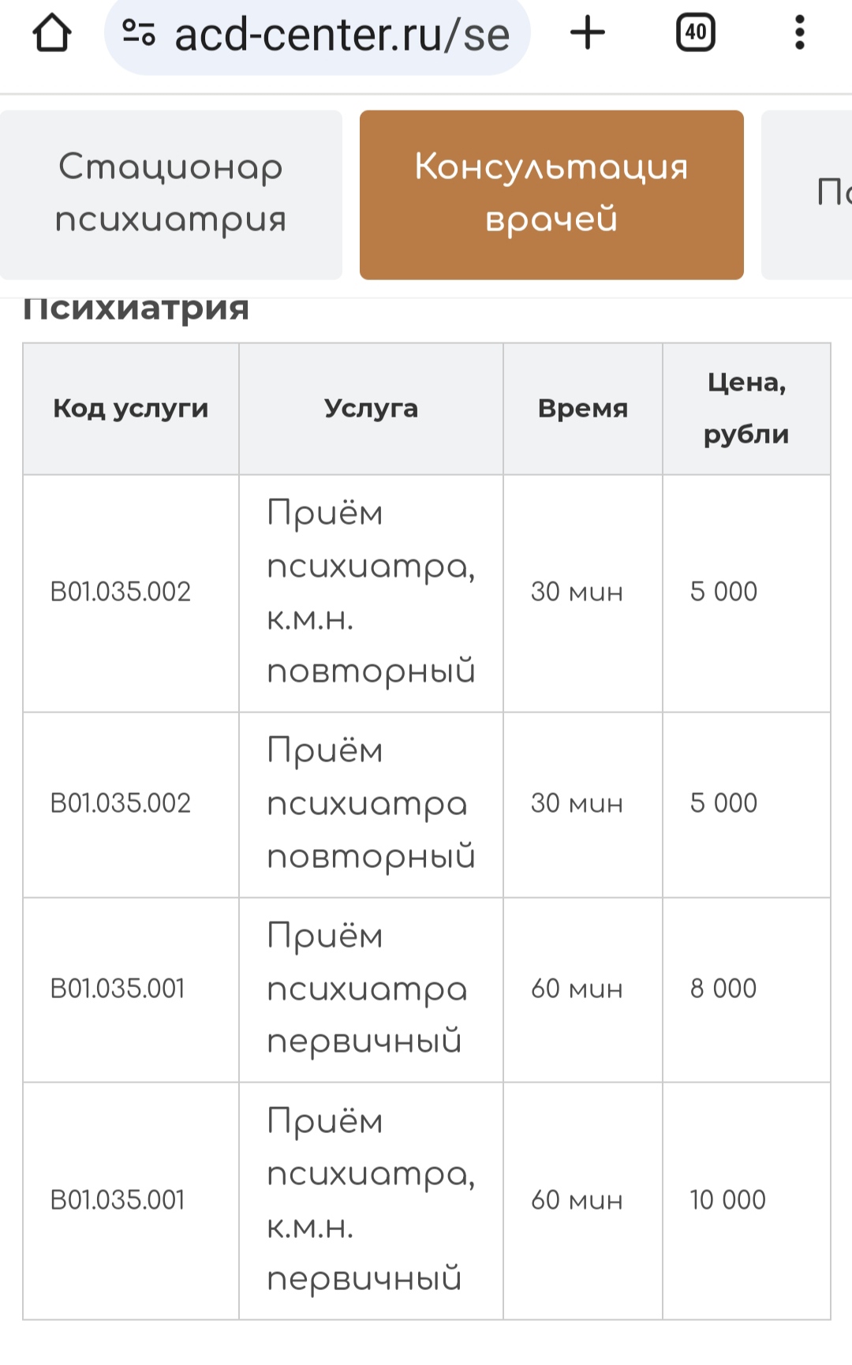The image size is (852, 1365).
Task: Open the three-dot browser menu
Action: click(800, 33)
